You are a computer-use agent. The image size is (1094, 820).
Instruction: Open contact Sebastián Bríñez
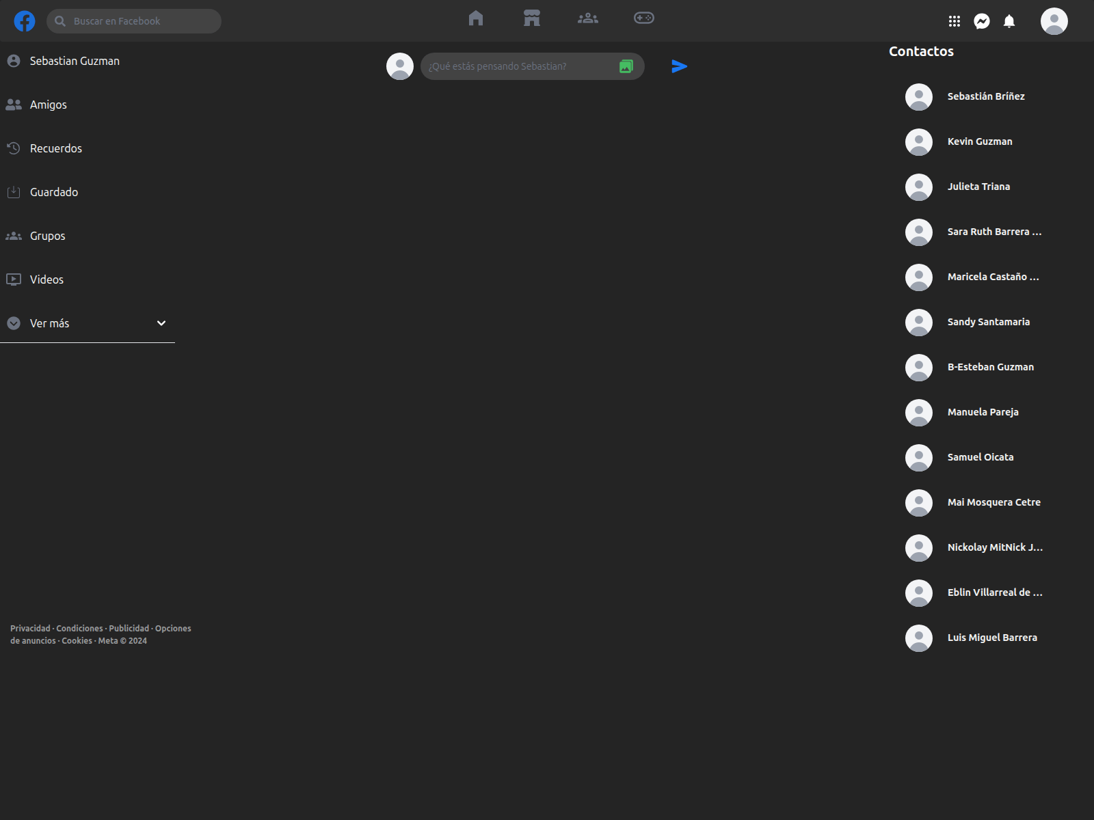tap(986, 96)
